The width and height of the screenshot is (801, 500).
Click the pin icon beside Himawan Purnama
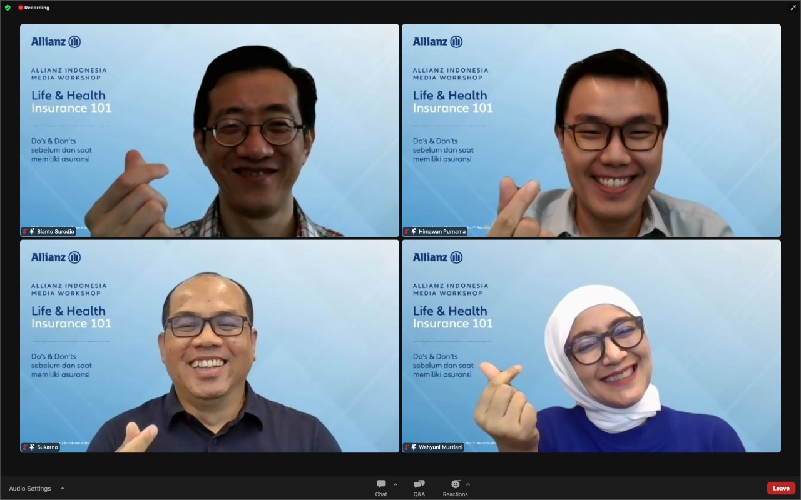click(x=414, y=231)
